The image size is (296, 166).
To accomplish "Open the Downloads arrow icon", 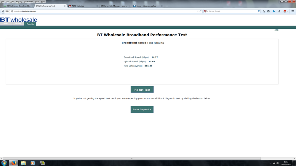I will point(274,11).
